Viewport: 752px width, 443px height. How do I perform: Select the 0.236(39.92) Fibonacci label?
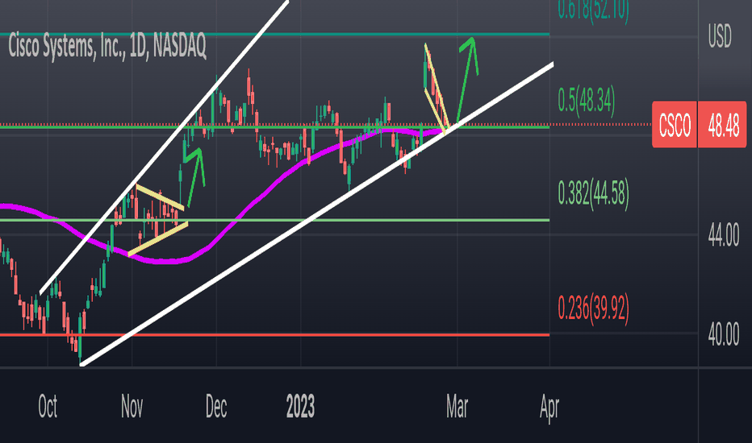[593, 308]
